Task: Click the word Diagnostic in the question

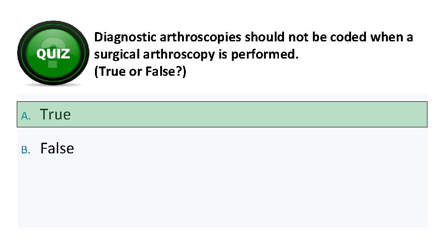Action: (x=123, y=38)
